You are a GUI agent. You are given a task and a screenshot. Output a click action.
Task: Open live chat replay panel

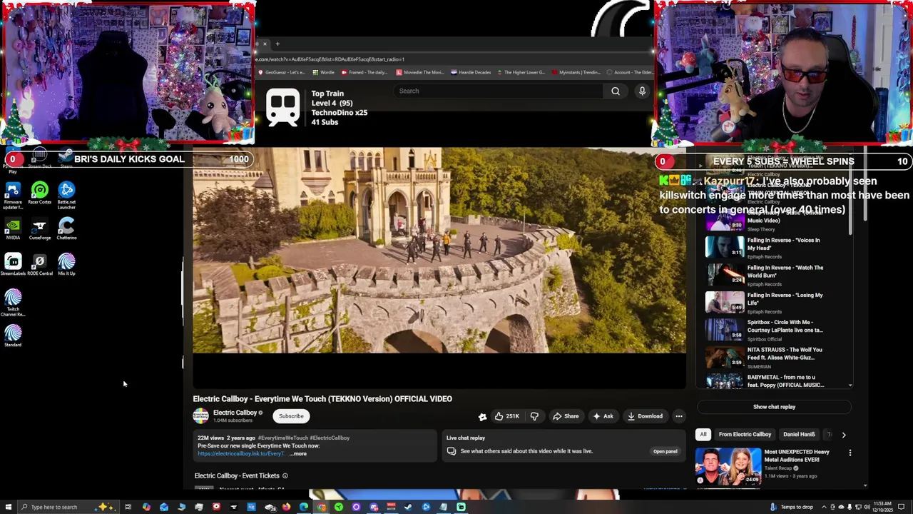click(x=665, y=451)
